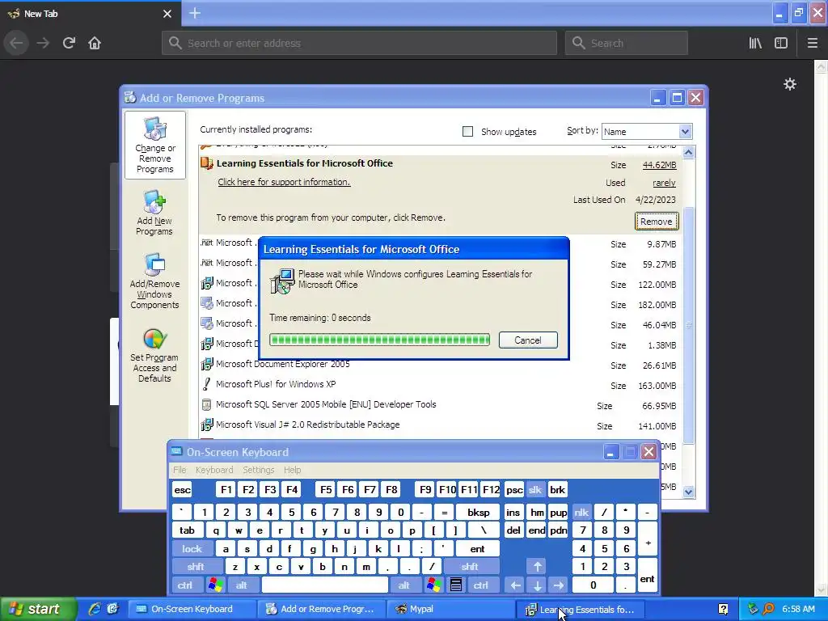Click Add or Remove Programs taskbar button

(321, 609)
